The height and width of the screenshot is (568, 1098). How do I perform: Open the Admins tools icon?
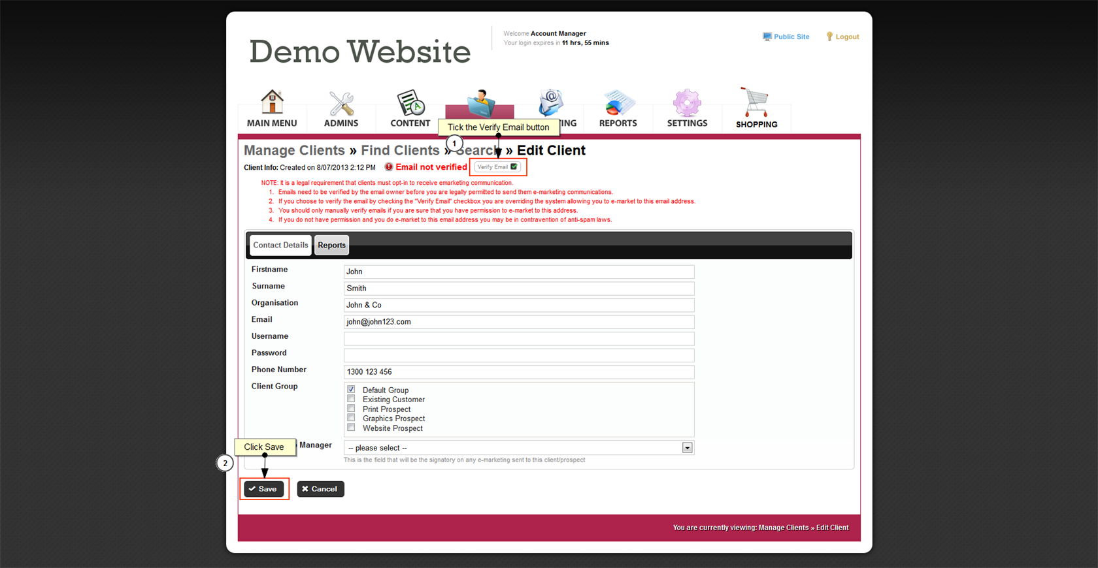click(x=341, y=103)
